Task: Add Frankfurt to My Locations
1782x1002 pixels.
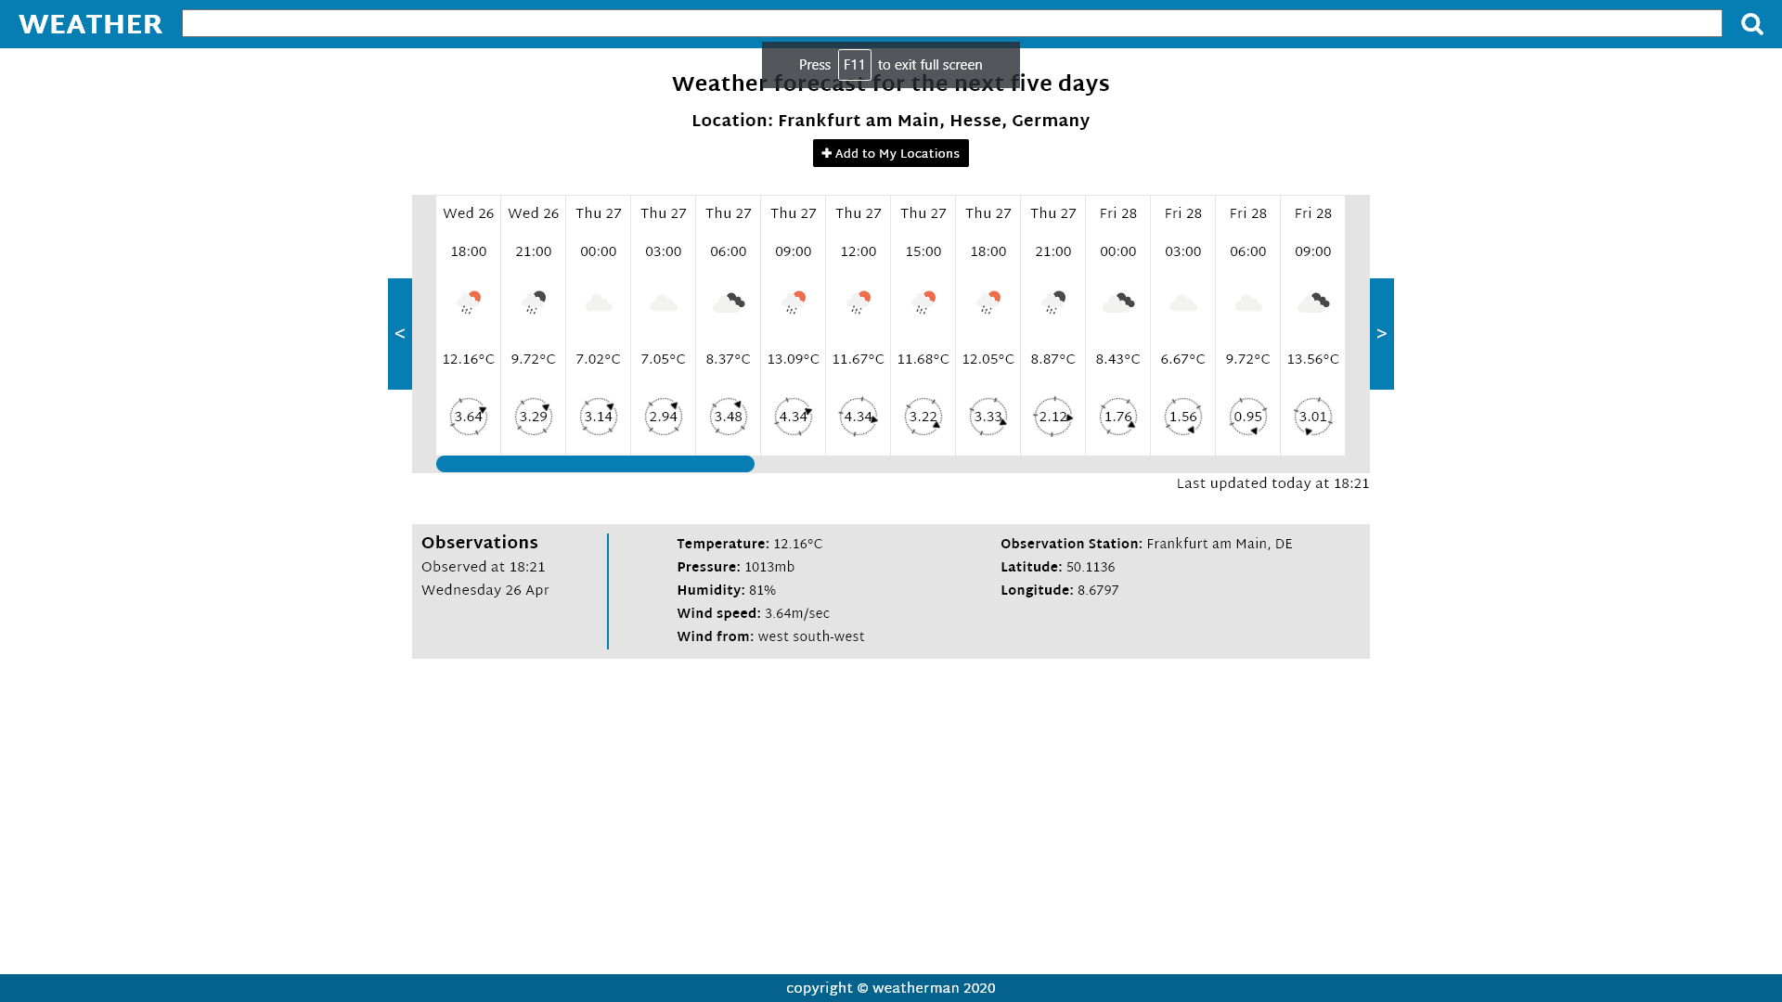Action: (890, 153)
